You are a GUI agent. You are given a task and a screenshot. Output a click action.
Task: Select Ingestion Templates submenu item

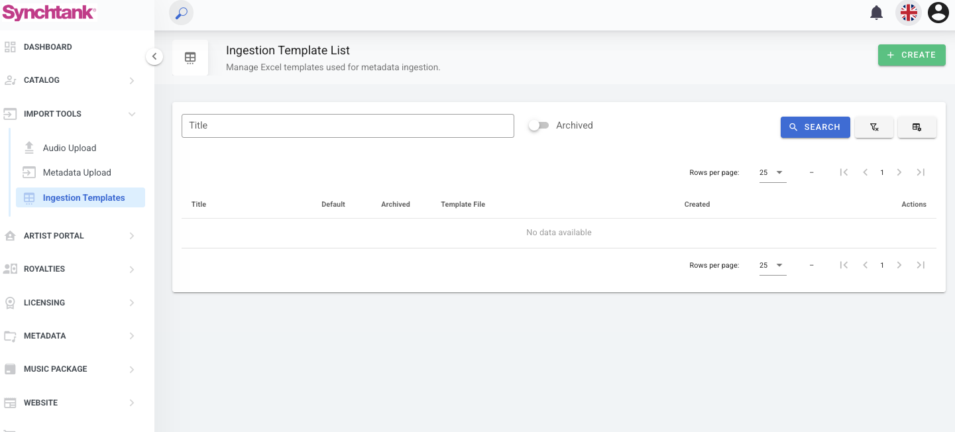coord(80,197)
